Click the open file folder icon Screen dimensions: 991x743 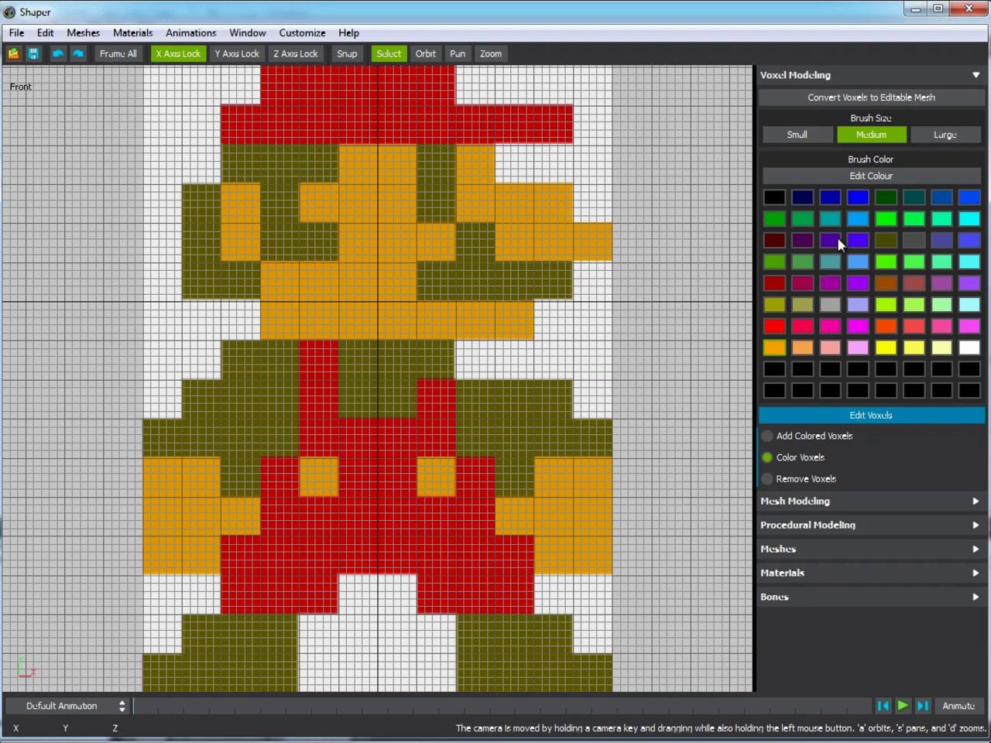13,53
